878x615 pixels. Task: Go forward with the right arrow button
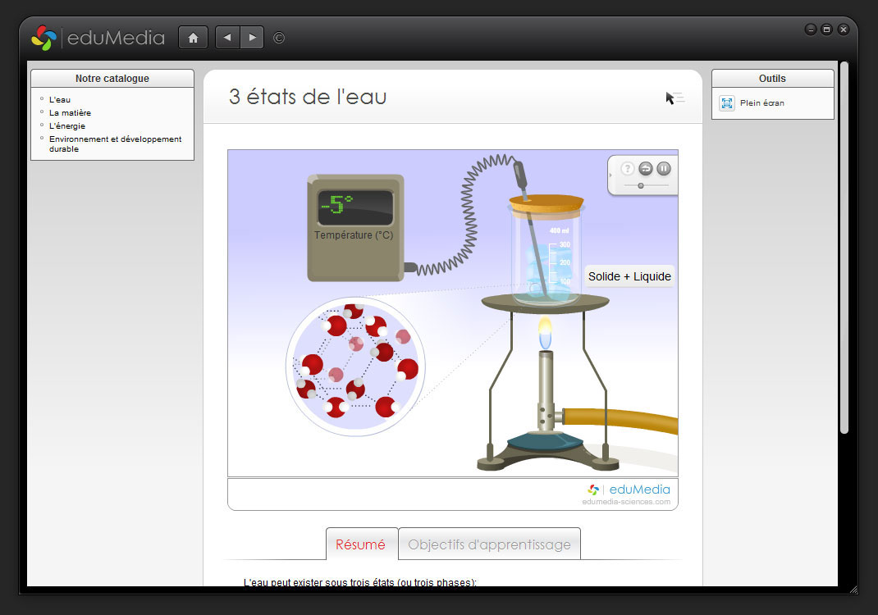click(x=252, y=38)
